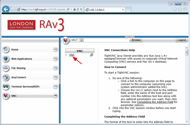This screenshot has width=190, height=125.
Task: Click the London Grid for Learning logo
Action: [x=22, y=25]
